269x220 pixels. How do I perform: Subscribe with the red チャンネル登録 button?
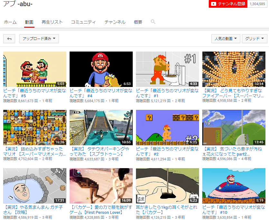click(228, 4)
